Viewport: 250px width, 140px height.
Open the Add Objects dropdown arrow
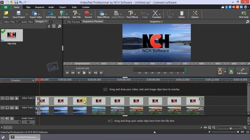(x=66, y=14)
